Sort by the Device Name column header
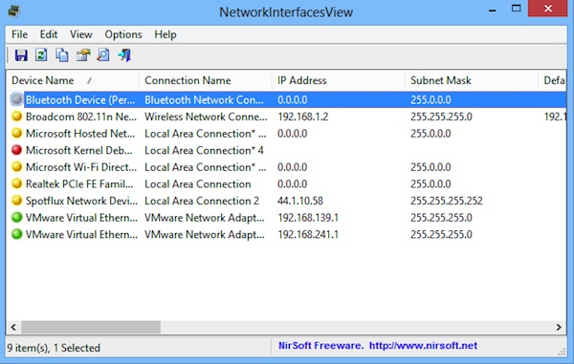This screenshot has width=574, height=364. coord(73,80)
